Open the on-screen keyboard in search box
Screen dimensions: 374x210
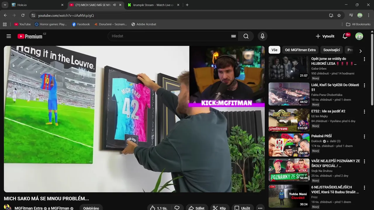[x=233, y=36]
